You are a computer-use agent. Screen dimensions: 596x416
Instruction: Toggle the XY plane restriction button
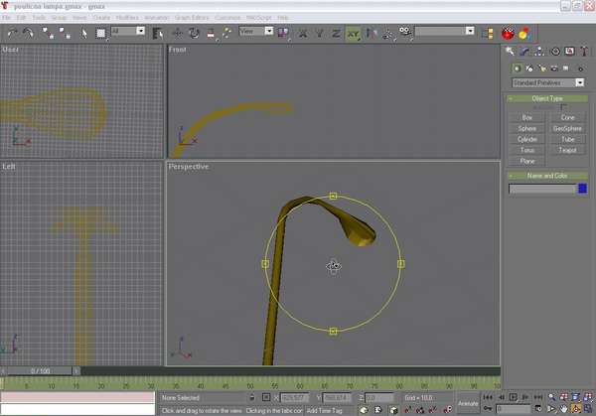click(353, 34)
